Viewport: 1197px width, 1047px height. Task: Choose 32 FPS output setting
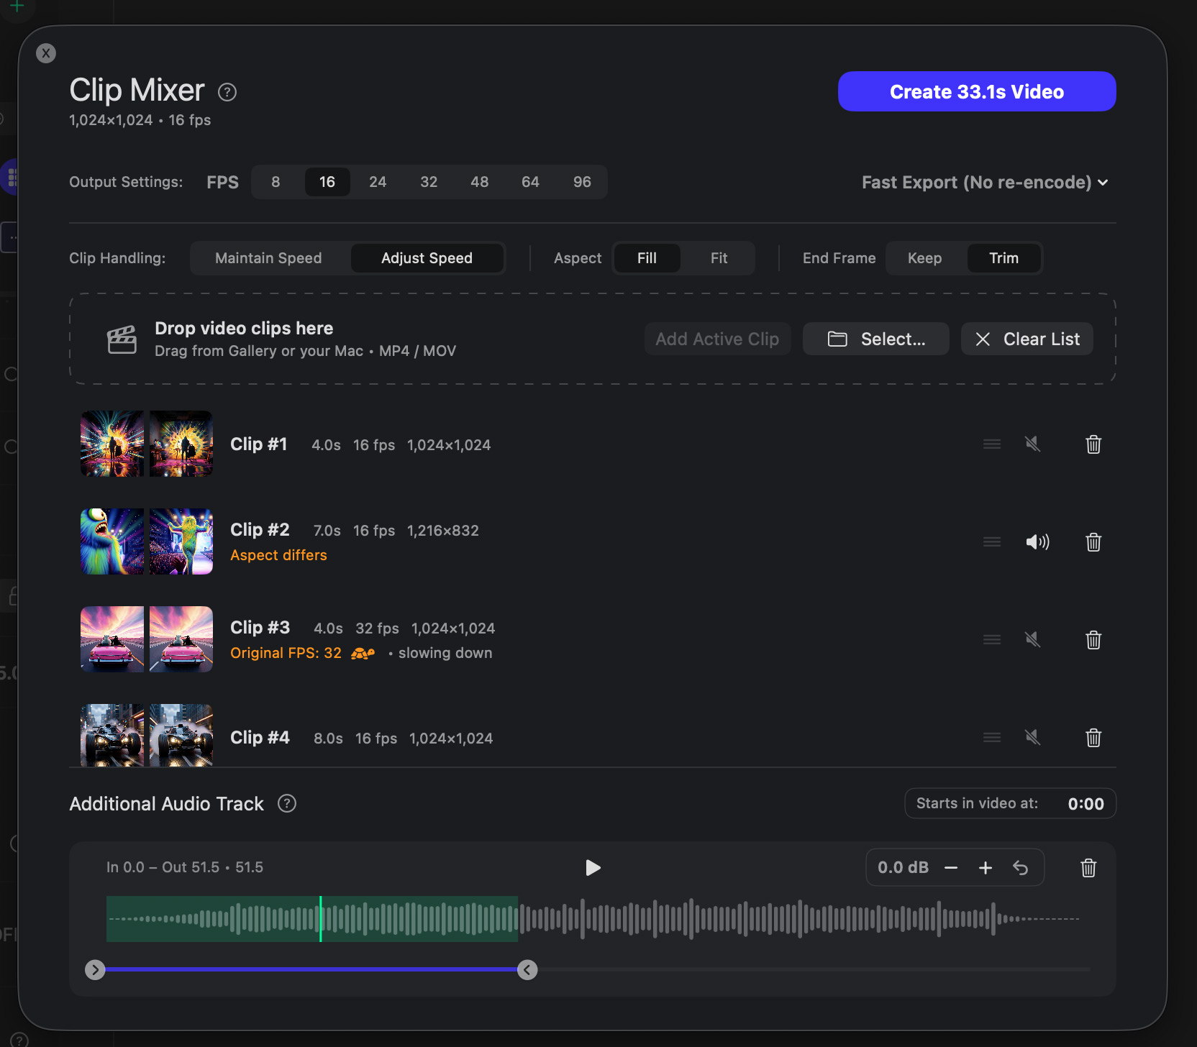429,182
